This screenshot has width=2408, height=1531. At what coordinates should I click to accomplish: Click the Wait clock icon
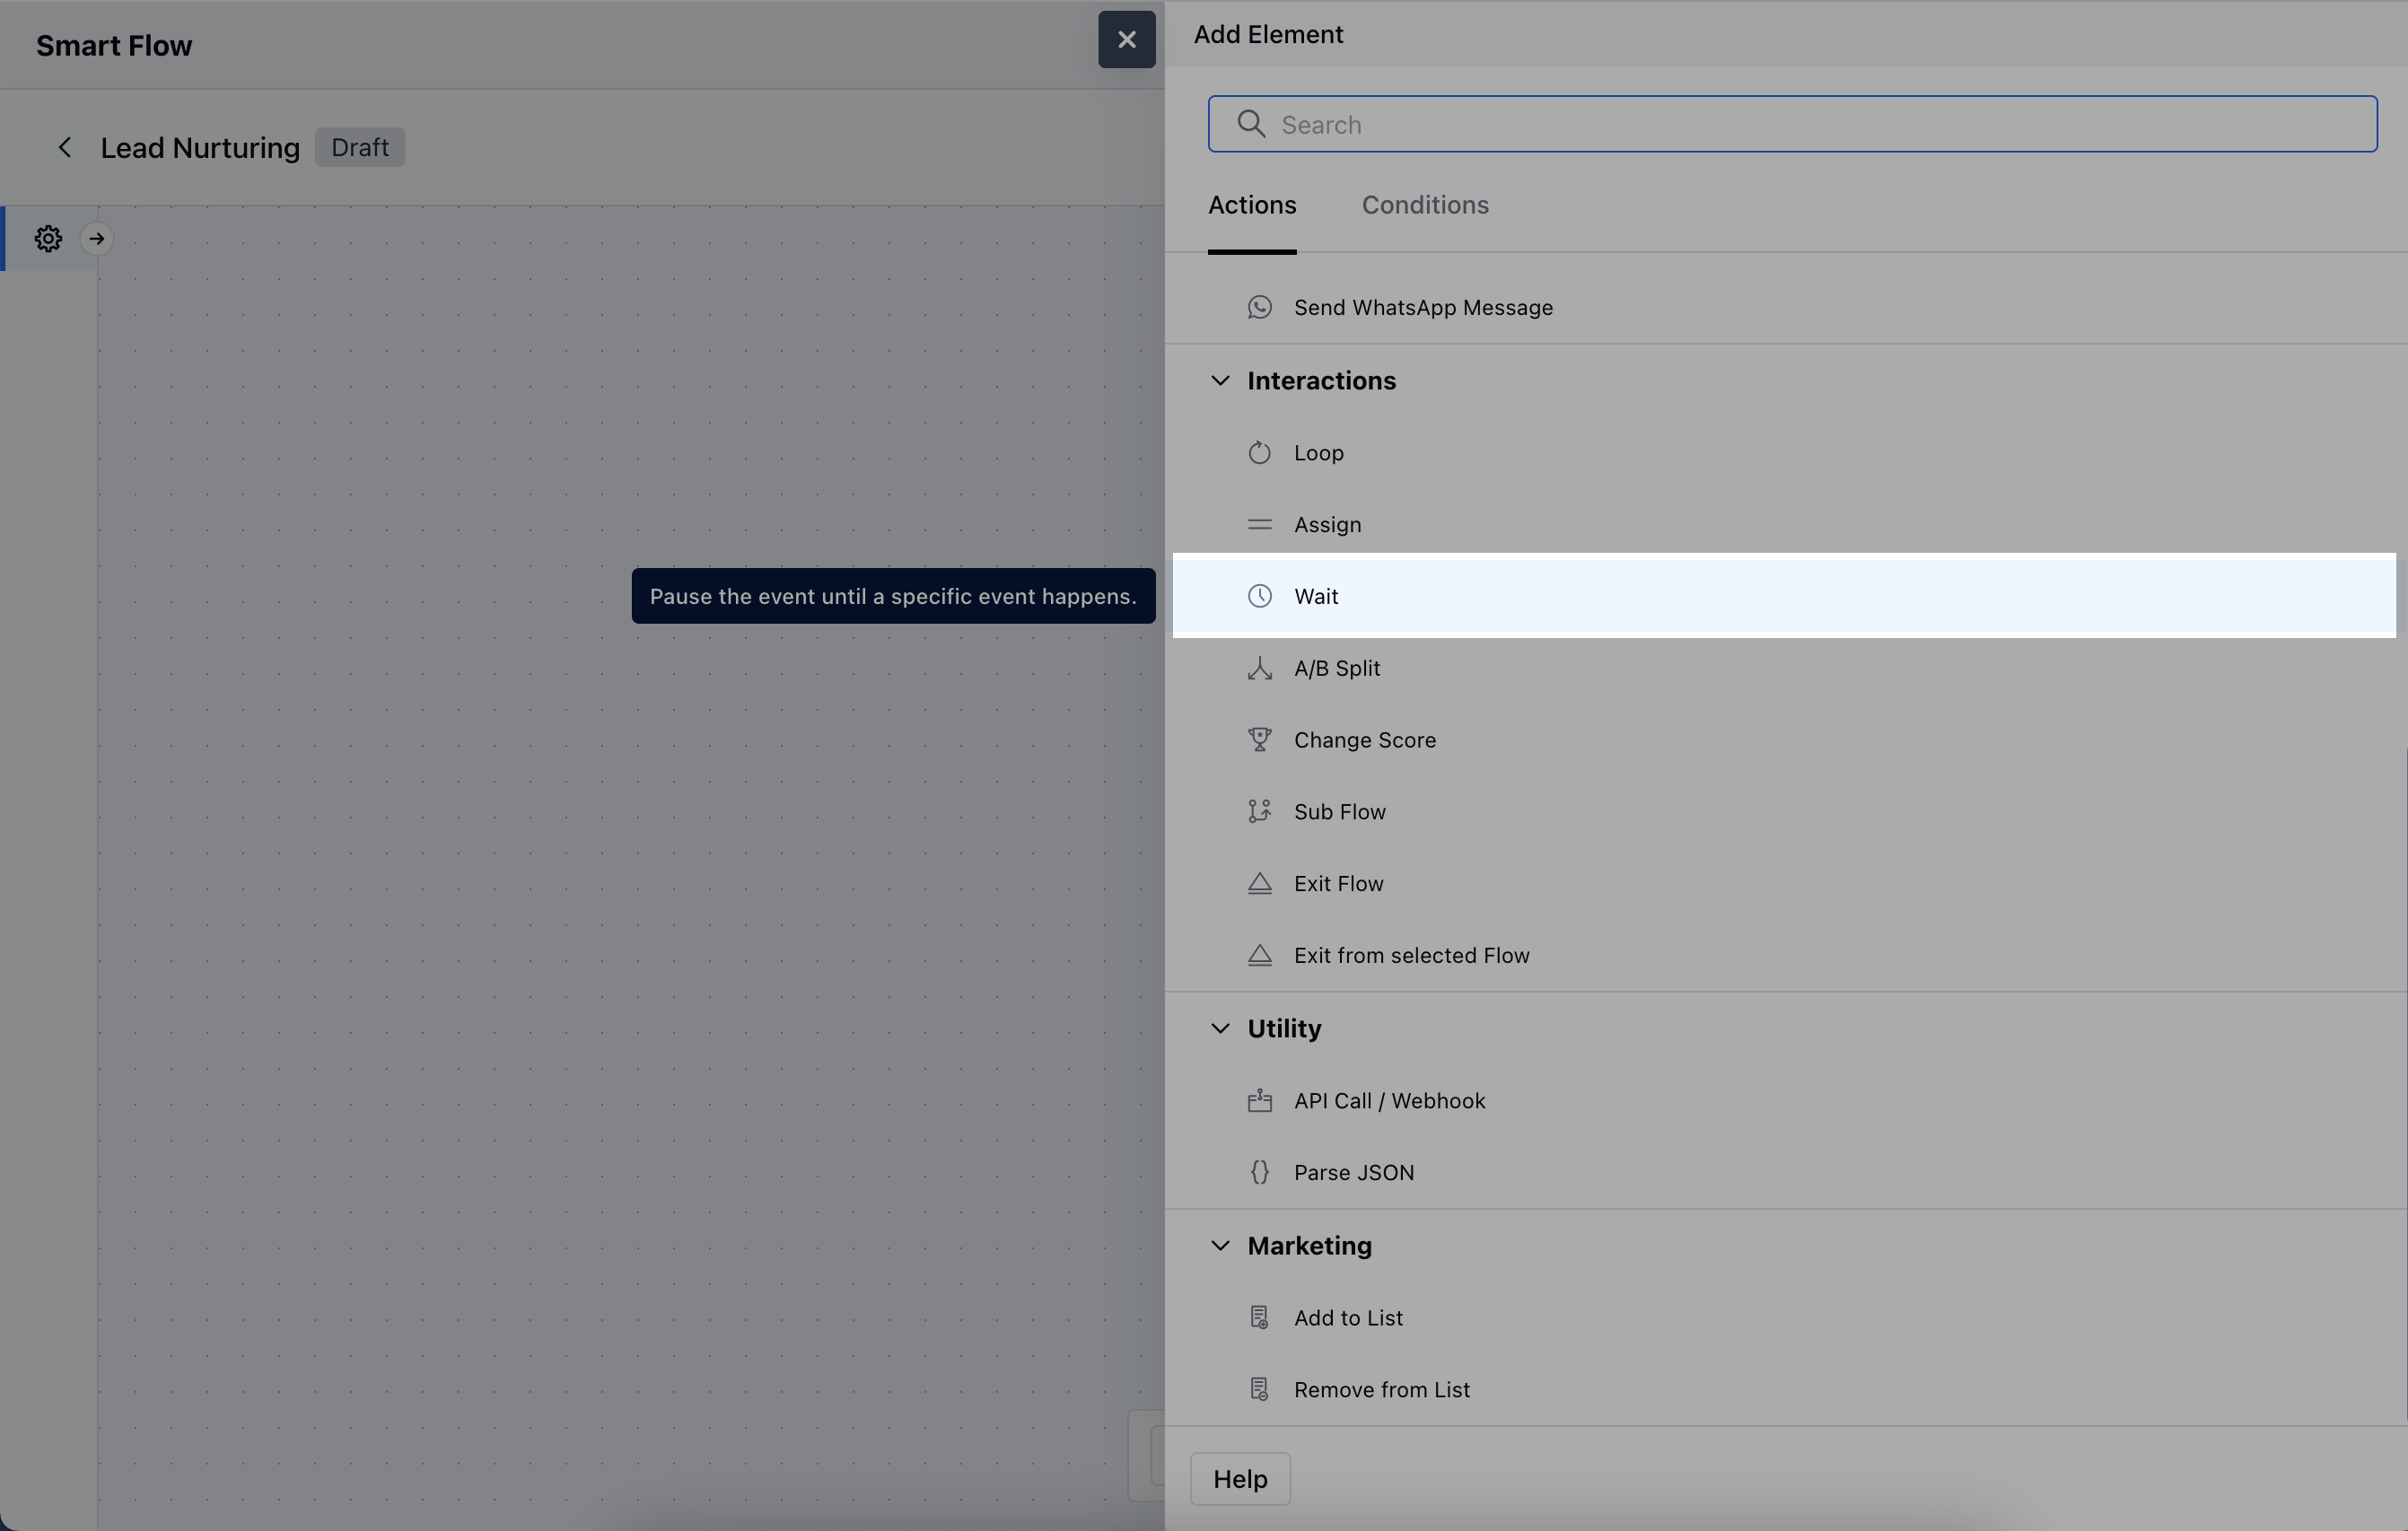(1259, 596)
